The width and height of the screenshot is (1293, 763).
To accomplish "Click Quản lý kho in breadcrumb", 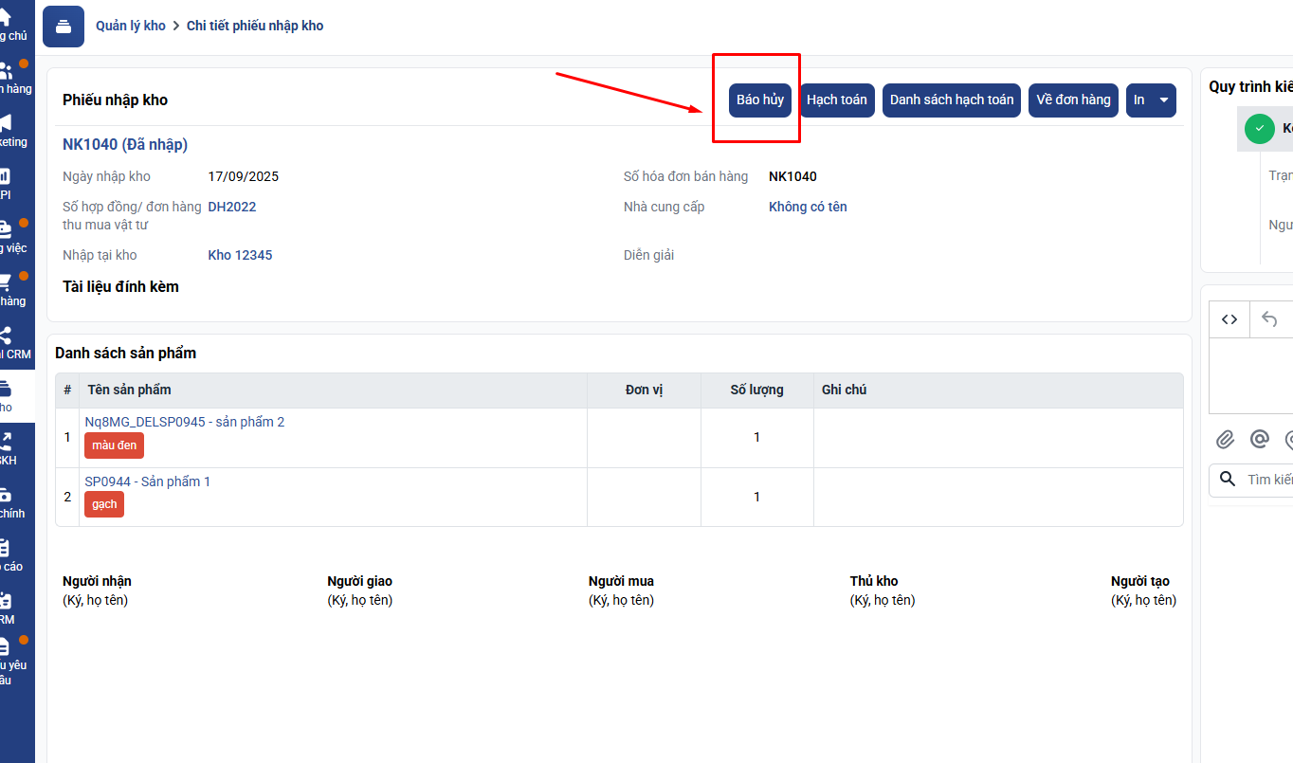I will (x=131, y=27).
